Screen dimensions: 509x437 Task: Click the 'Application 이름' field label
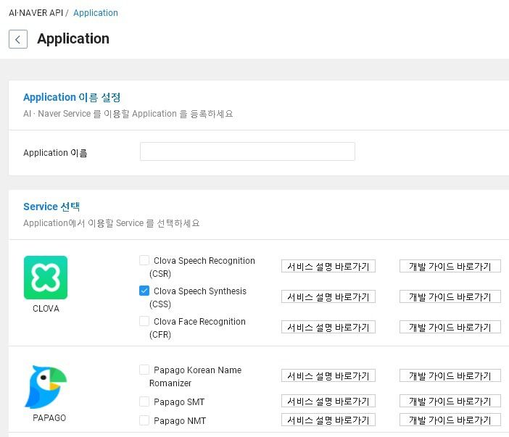pyautogui.click(x=55, y=153)
